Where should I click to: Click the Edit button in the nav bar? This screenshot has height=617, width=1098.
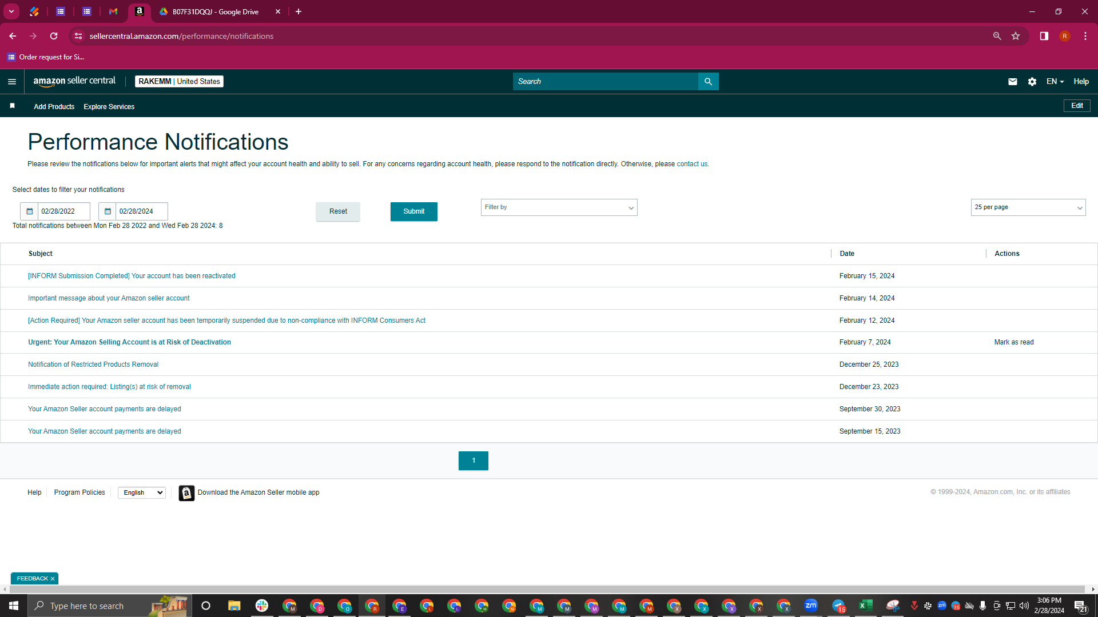coord(1077,106)
